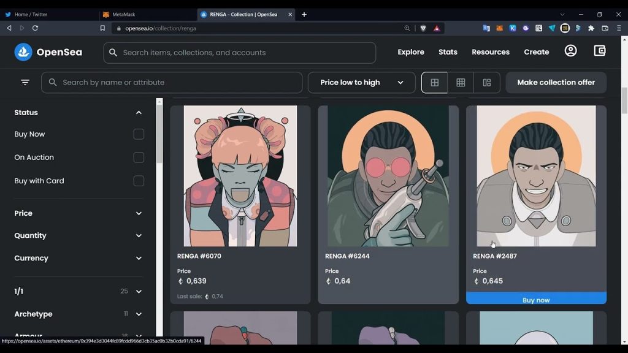Click Make collection offer button

click(x=556, y=83)
